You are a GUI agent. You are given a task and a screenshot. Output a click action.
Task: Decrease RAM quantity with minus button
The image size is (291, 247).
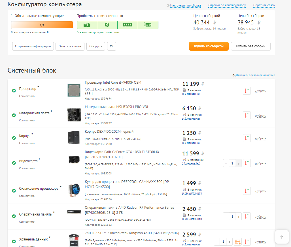point(226,217)
